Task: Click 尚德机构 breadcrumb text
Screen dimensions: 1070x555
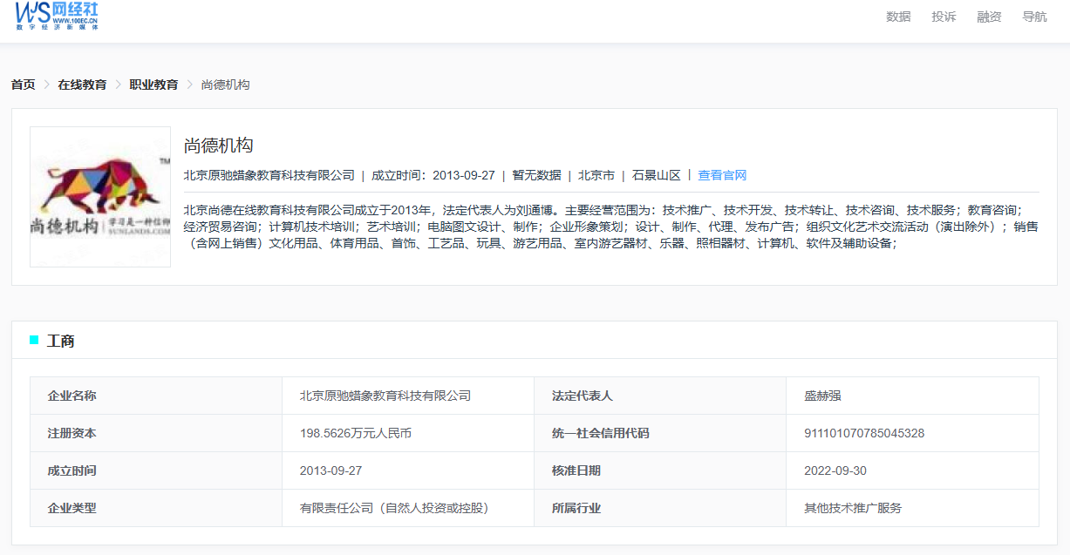Action: [225, 85]
